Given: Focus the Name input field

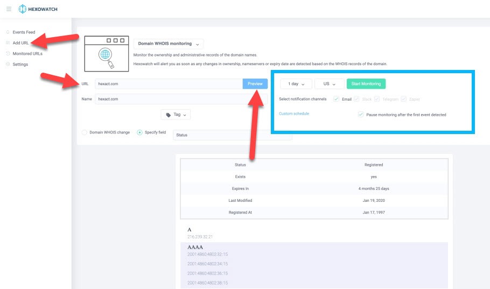Looking at the screenshot, I should tap(181, 99).
